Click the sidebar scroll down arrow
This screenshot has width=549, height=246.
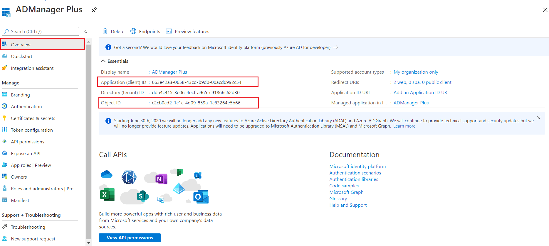click(x=88, y=243)
